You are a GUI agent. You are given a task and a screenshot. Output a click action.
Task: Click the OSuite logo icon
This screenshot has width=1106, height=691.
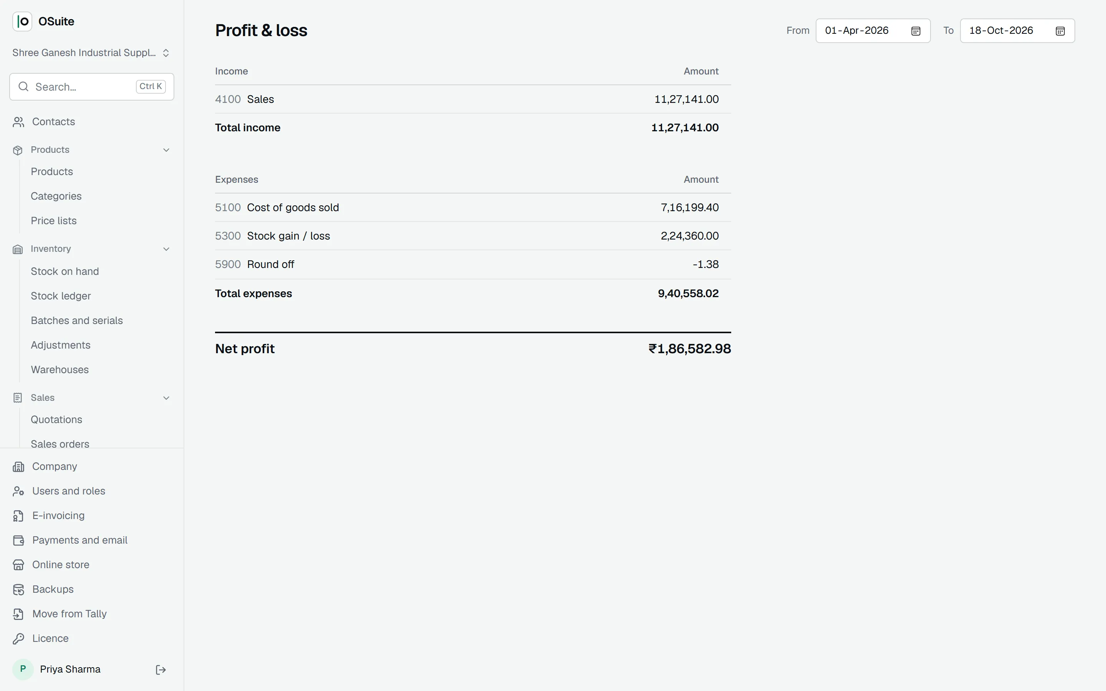22,21
